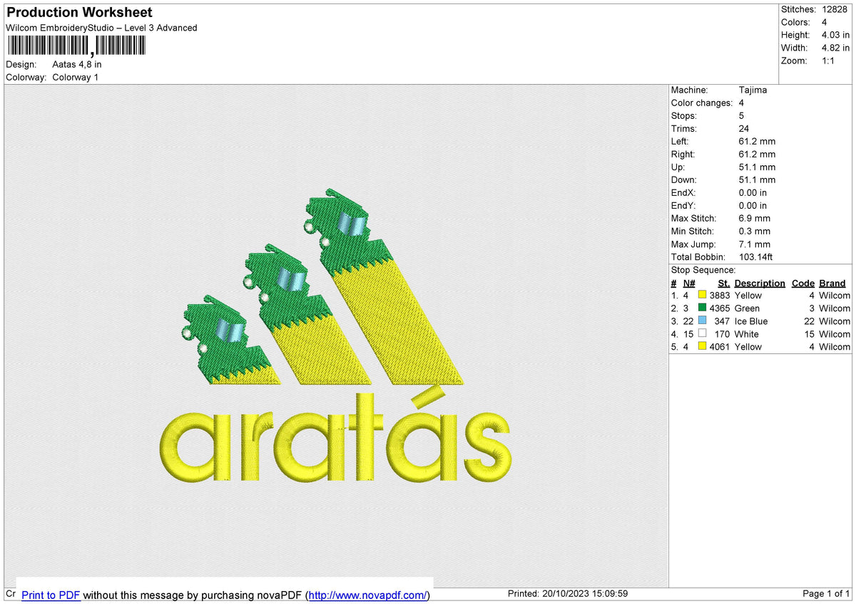The width and height of the screenshot is (856, 604).
Task: Select the Height value 4.03 in
Action: click(835, 35)
